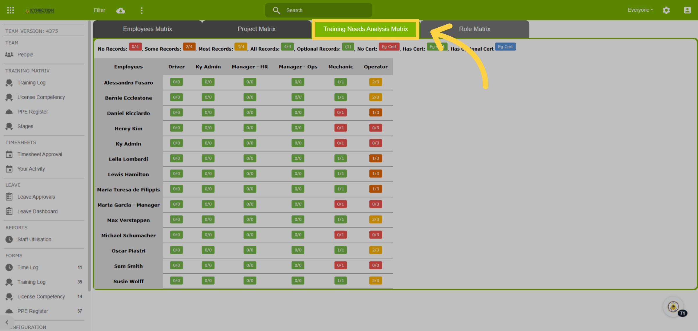Switch to the Role Matrix tab
This screenshot has height=331, width=698.
[475, 29]
